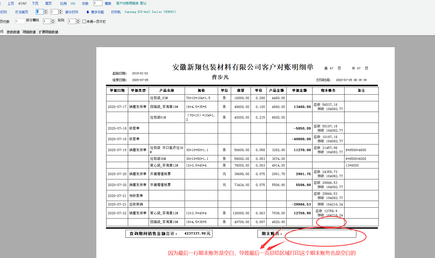Image resolution: width=435 pixels, height=258 pixels.
Task: Click the 模版 template label
Action: [108, 3]
